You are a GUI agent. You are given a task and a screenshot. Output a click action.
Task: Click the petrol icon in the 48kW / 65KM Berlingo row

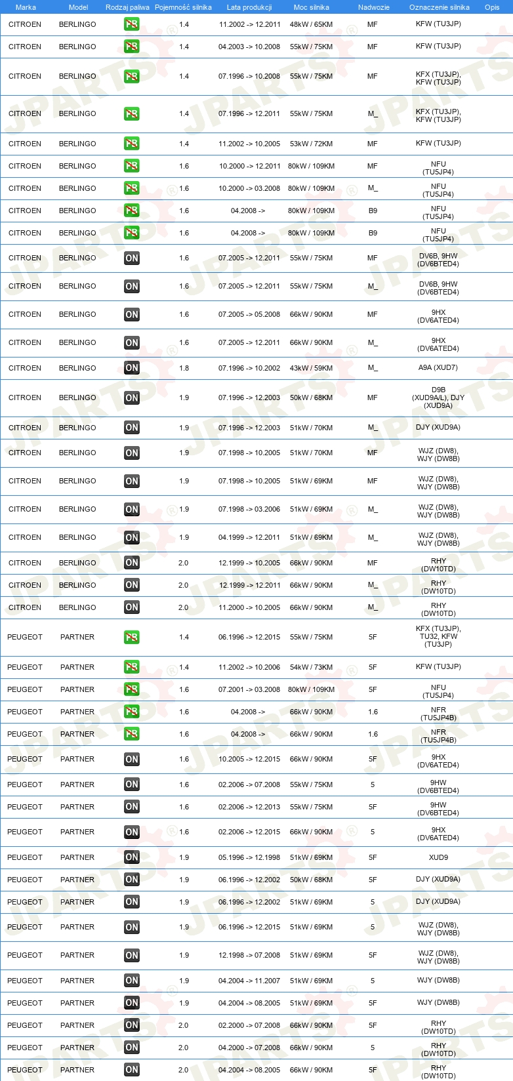click(132, 24)
